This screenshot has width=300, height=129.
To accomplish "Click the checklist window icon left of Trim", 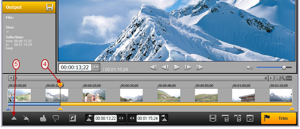I will click(250, 118).
